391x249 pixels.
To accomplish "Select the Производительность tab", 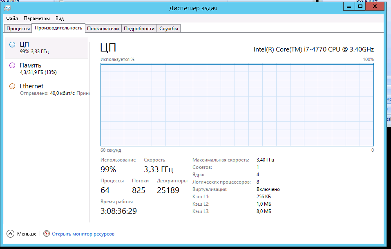I will pos(58,28).
